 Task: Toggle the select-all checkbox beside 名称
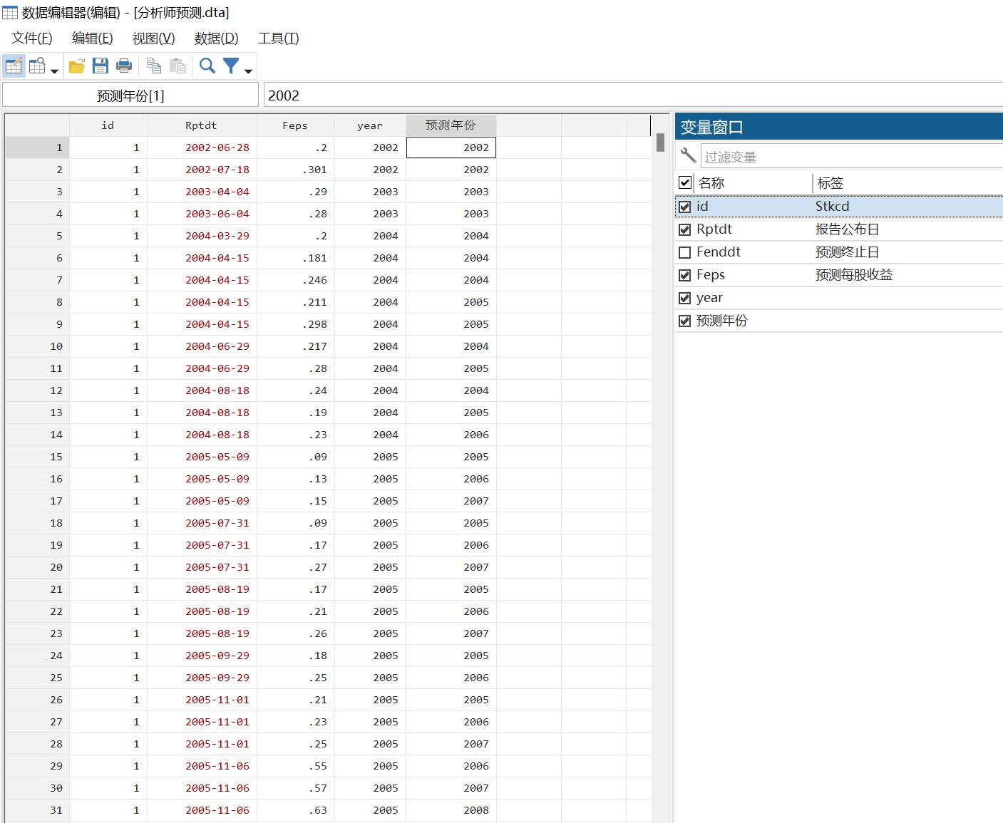coord(685,182)
